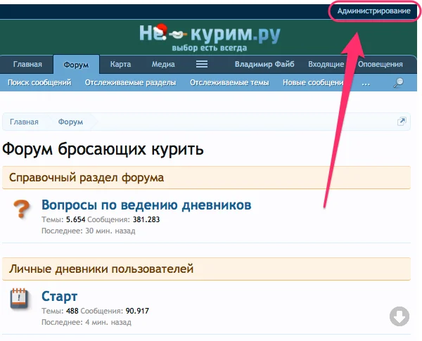Open Отслеживаемые разделы
Screen dimensions: 422x341
pos(131,83)
